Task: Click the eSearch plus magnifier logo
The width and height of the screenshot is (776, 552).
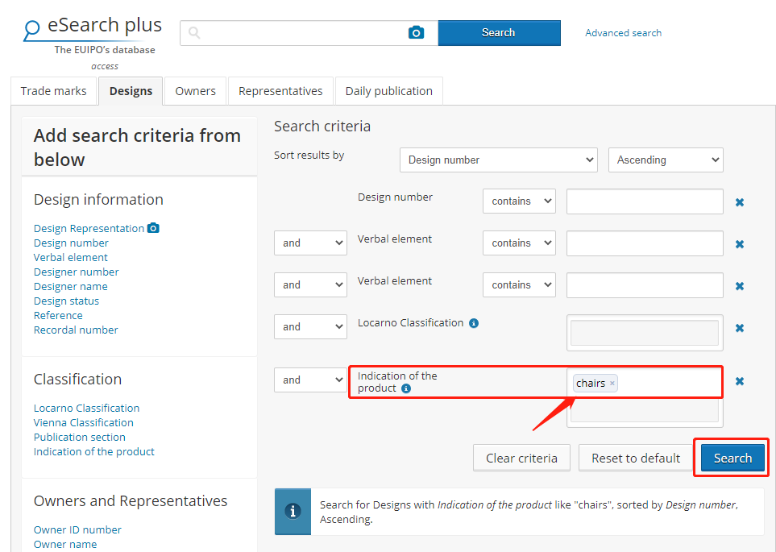Action: point(32,31)
